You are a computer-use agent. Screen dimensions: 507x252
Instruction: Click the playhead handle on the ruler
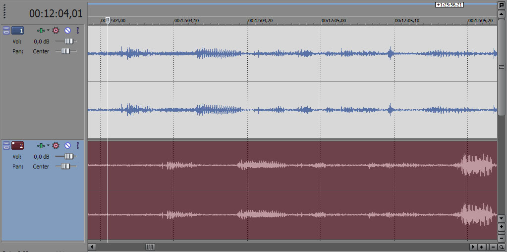point(108,21)
